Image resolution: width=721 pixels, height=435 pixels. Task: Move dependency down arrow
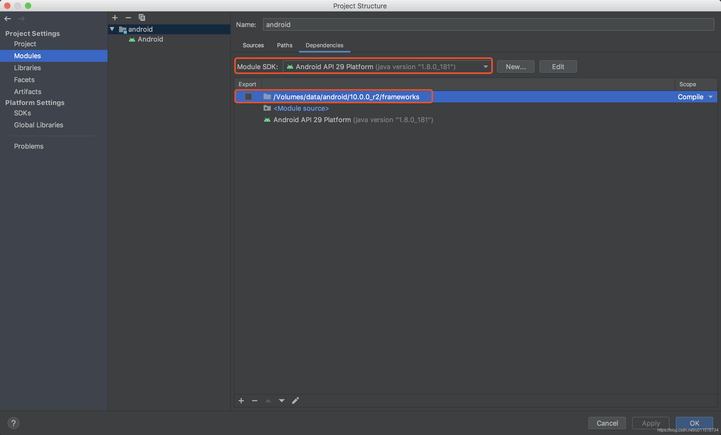(x=281, y=400)
